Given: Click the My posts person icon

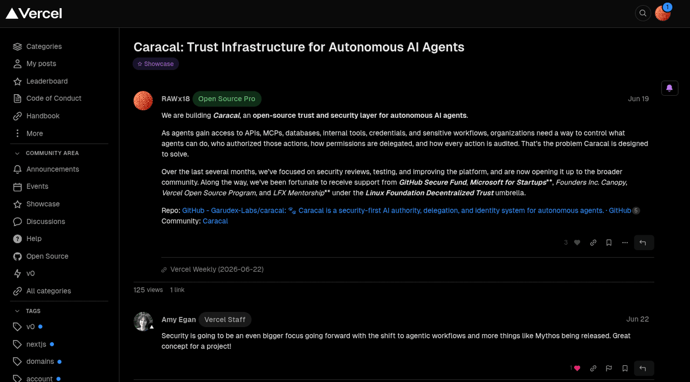Looking at the screenshot, I should click(x=17, y=64).
